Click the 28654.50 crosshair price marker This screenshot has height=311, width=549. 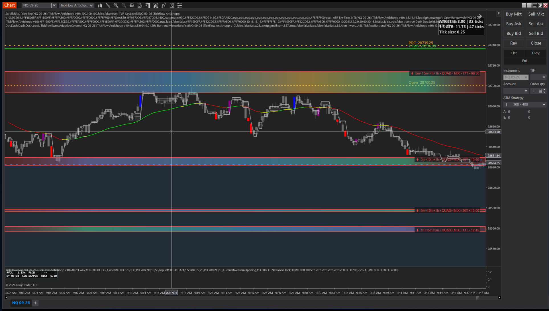pyautogui.click(x=493, y=132)
